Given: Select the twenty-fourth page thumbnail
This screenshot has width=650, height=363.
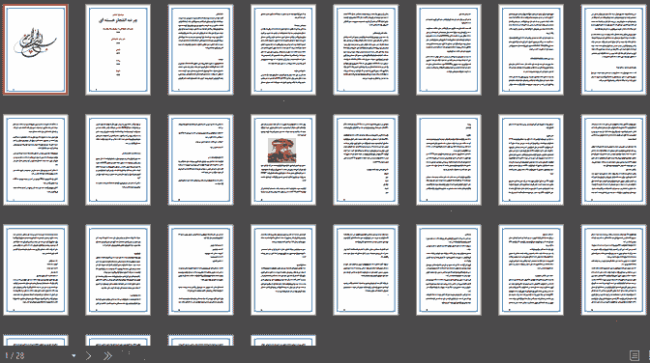Looking at the screenshot, I should tap(613, 270).
